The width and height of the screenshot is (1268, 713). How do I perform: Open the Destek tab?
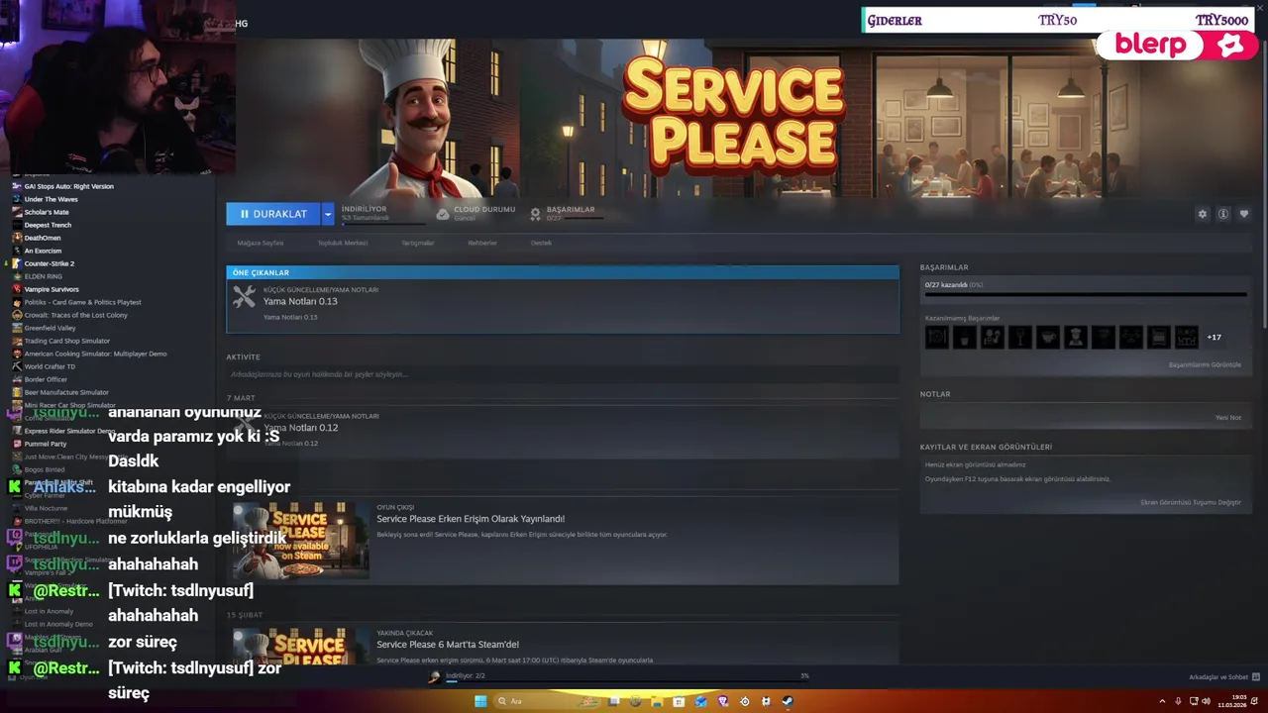pyautogui.click(x=541, y=243)
